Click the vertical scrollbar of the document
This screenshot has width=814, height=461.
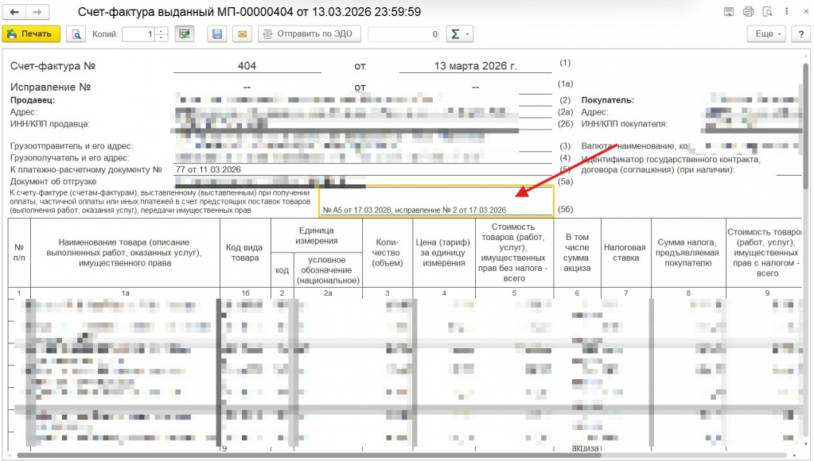(806, 125)
